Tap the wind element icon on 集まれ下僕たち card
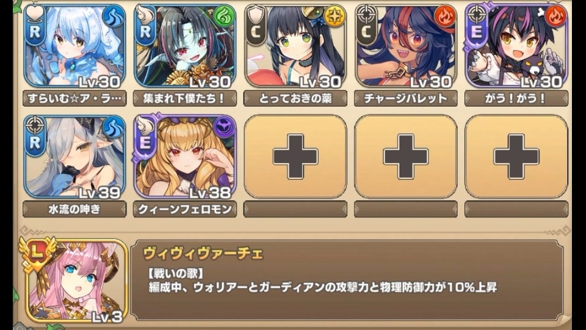 tap(224, 16)
